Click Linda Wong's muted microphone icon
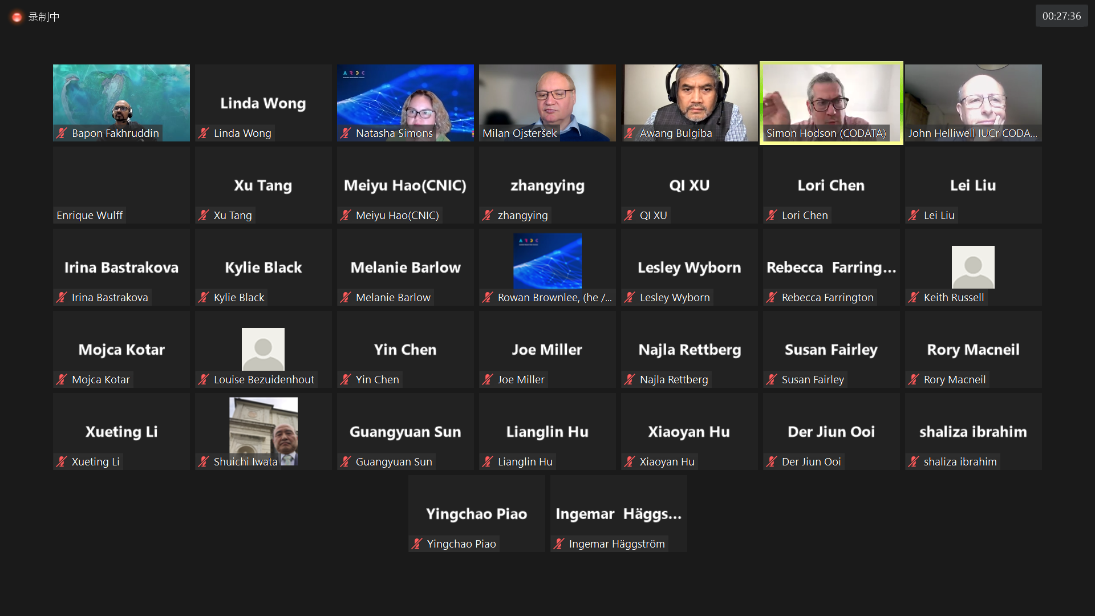This screenshot has width=1095, height=616. tap(204, 133)
